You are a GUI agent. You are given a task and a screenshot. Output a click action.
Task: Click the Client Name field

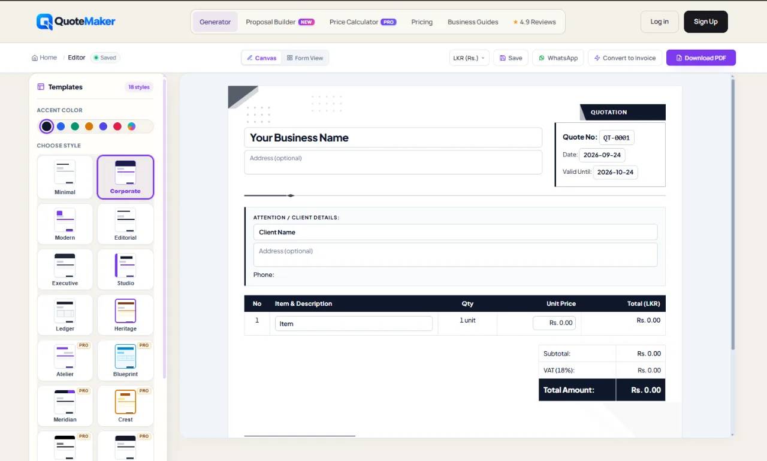pyautogui.click(x=455, y=232)
